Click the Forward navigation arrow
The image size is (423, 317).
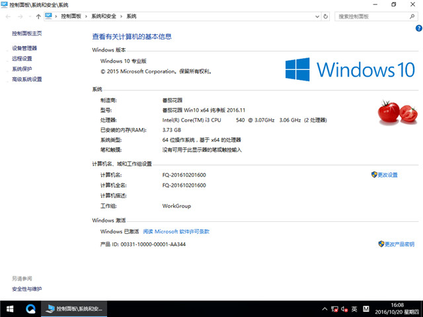pos(20,17)
